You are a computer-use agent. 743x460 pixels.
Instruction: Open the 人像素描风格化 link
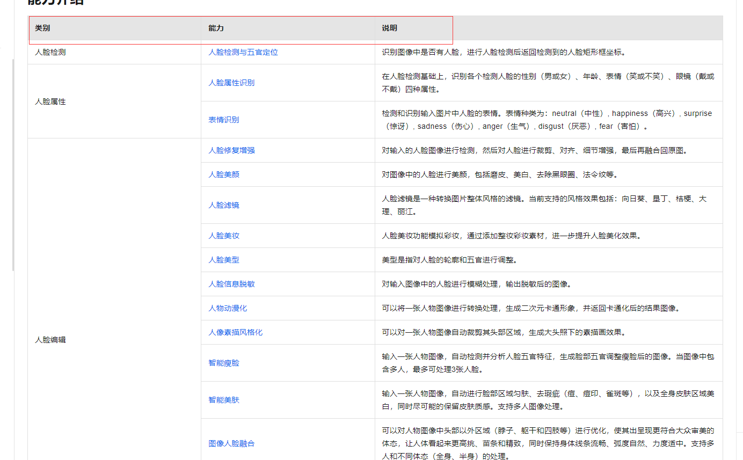pyautogui.click(x=236, y=332)
